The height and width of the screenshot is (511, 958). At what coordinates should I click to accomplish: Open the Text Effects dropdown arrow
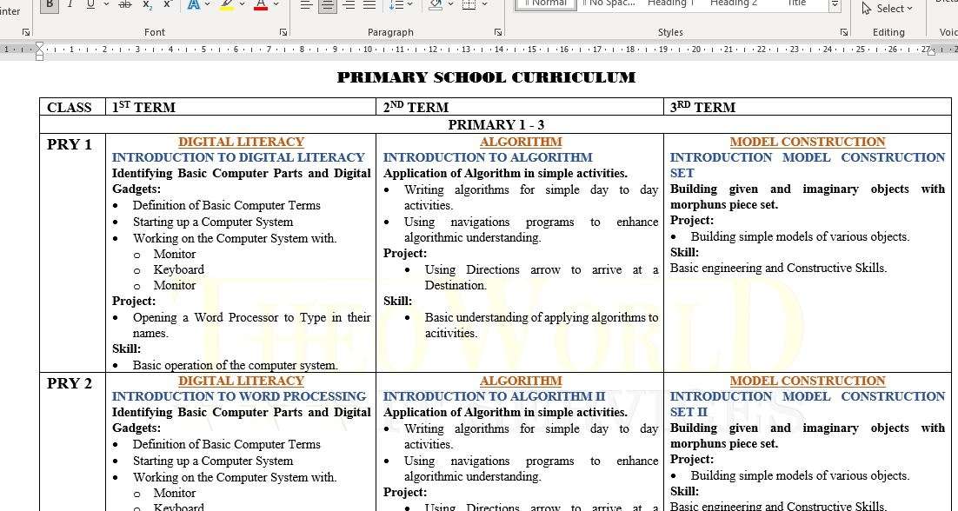tap(208, 4)
